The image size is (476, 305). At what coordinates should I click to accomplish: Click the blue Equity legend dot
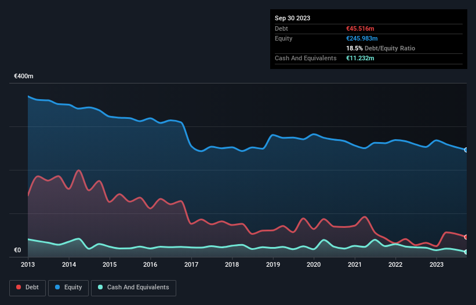pos(57,287)
